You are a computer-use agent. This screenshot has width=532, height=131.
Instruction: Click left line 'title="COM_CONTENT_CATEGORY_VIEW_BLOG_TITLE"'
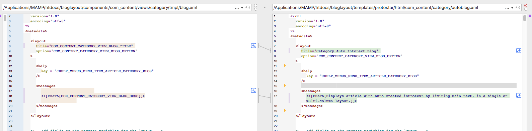[84, 46]
